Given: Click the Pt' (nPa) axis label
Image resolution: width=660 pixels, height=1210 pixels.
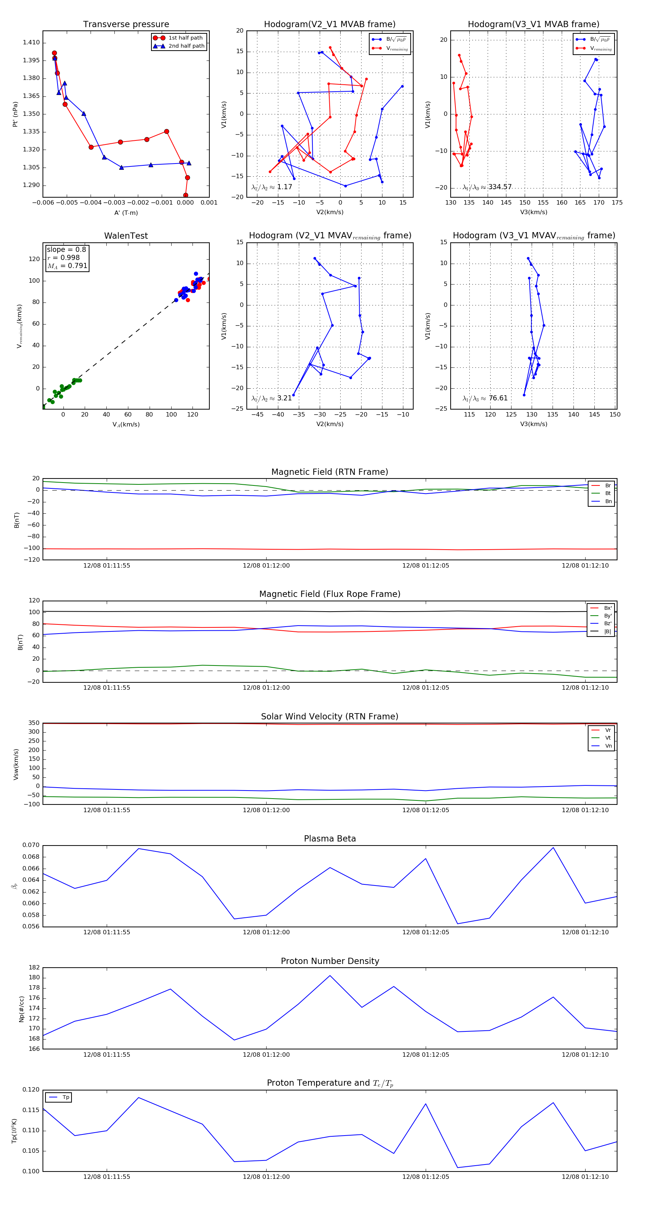Looking at the screenshot, I should point(15,114).
